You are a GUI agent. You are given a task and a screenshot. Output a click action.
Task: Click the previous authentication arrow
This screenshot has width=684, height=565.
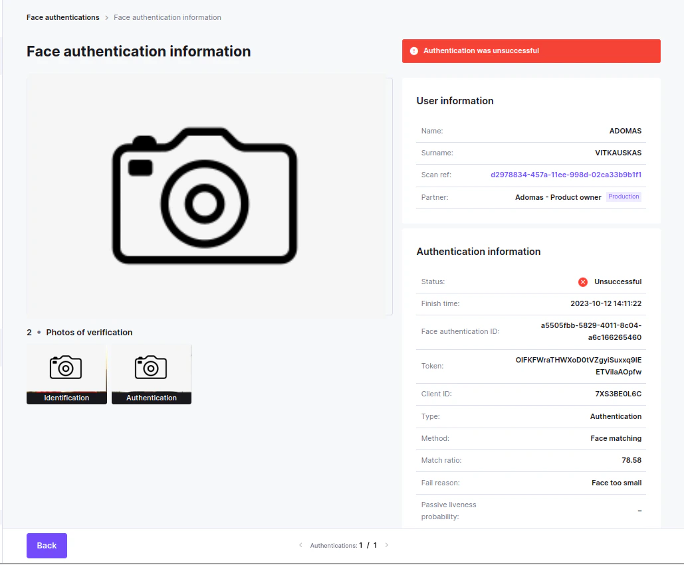pyautogui.click(x=300, y=544)
